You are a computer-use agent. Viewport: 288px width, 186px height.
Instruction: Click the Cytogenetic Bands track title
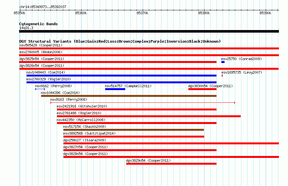(x=39, y=24)
